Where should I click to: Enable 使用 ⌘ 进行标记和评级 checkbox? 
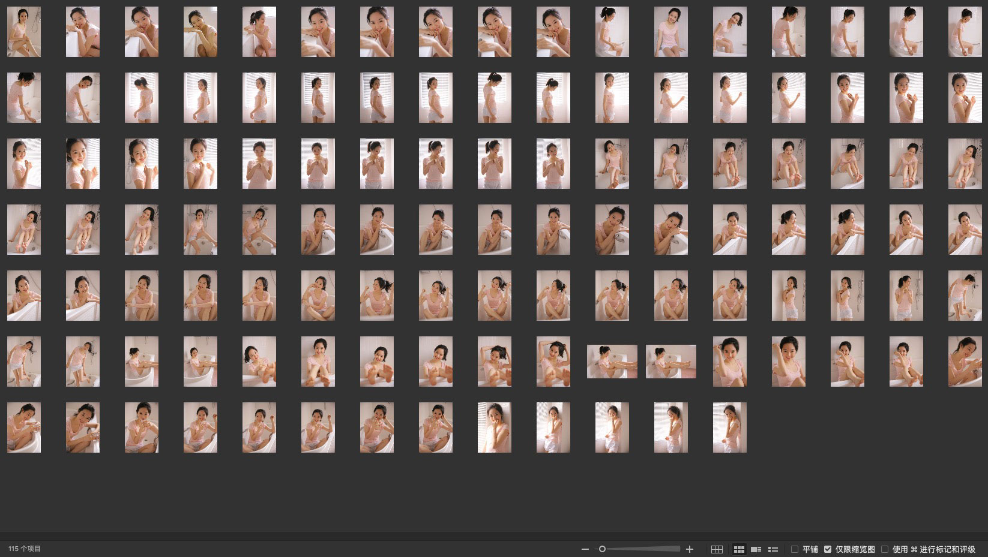[x=885, y=549]
